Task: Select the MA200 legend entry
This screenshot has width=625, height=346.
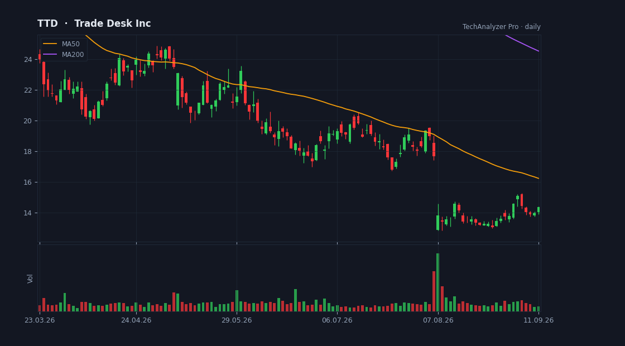Action: [x=64, y=55]
